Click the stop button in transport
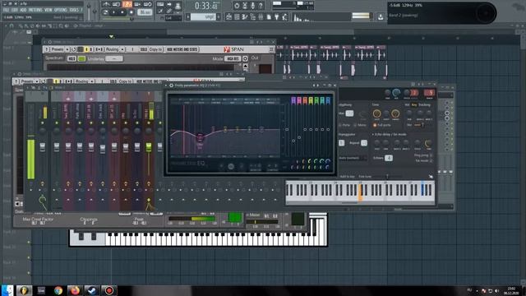The width and height of the screenshot is (526, 296). click(x=122, y=12)
